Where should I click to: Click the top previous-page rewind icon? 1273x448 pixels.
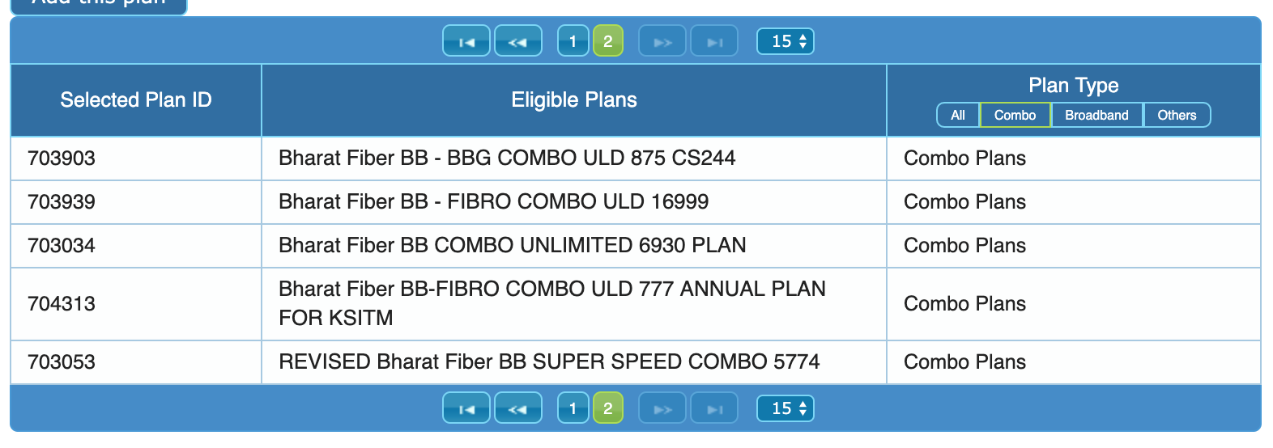517,41
